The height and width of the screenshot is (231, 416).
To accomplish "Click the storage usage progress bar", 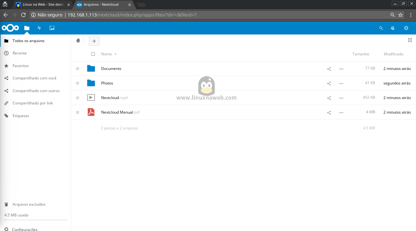I will pos(36,220).
